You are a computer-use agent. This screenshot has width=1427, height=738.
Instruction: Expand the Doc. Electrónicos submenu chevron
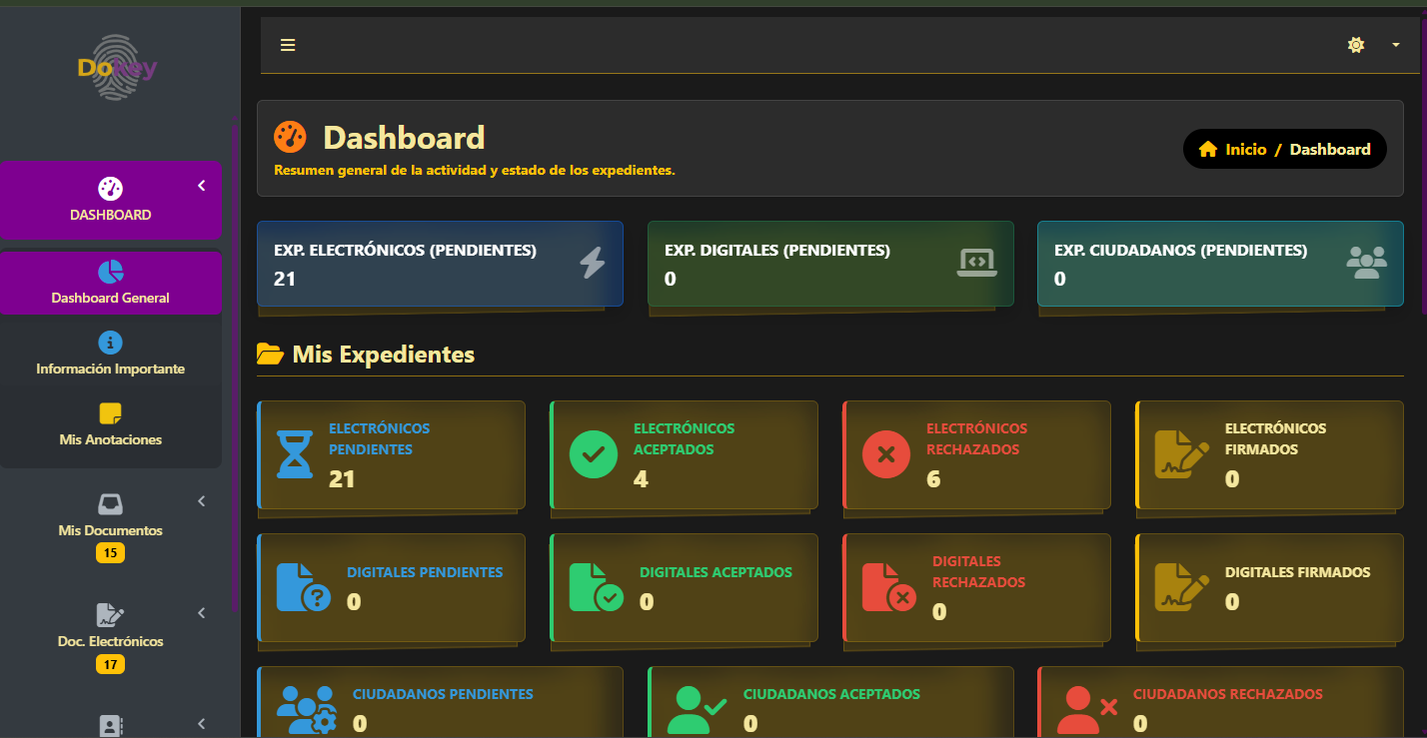(x=201, y=612)
